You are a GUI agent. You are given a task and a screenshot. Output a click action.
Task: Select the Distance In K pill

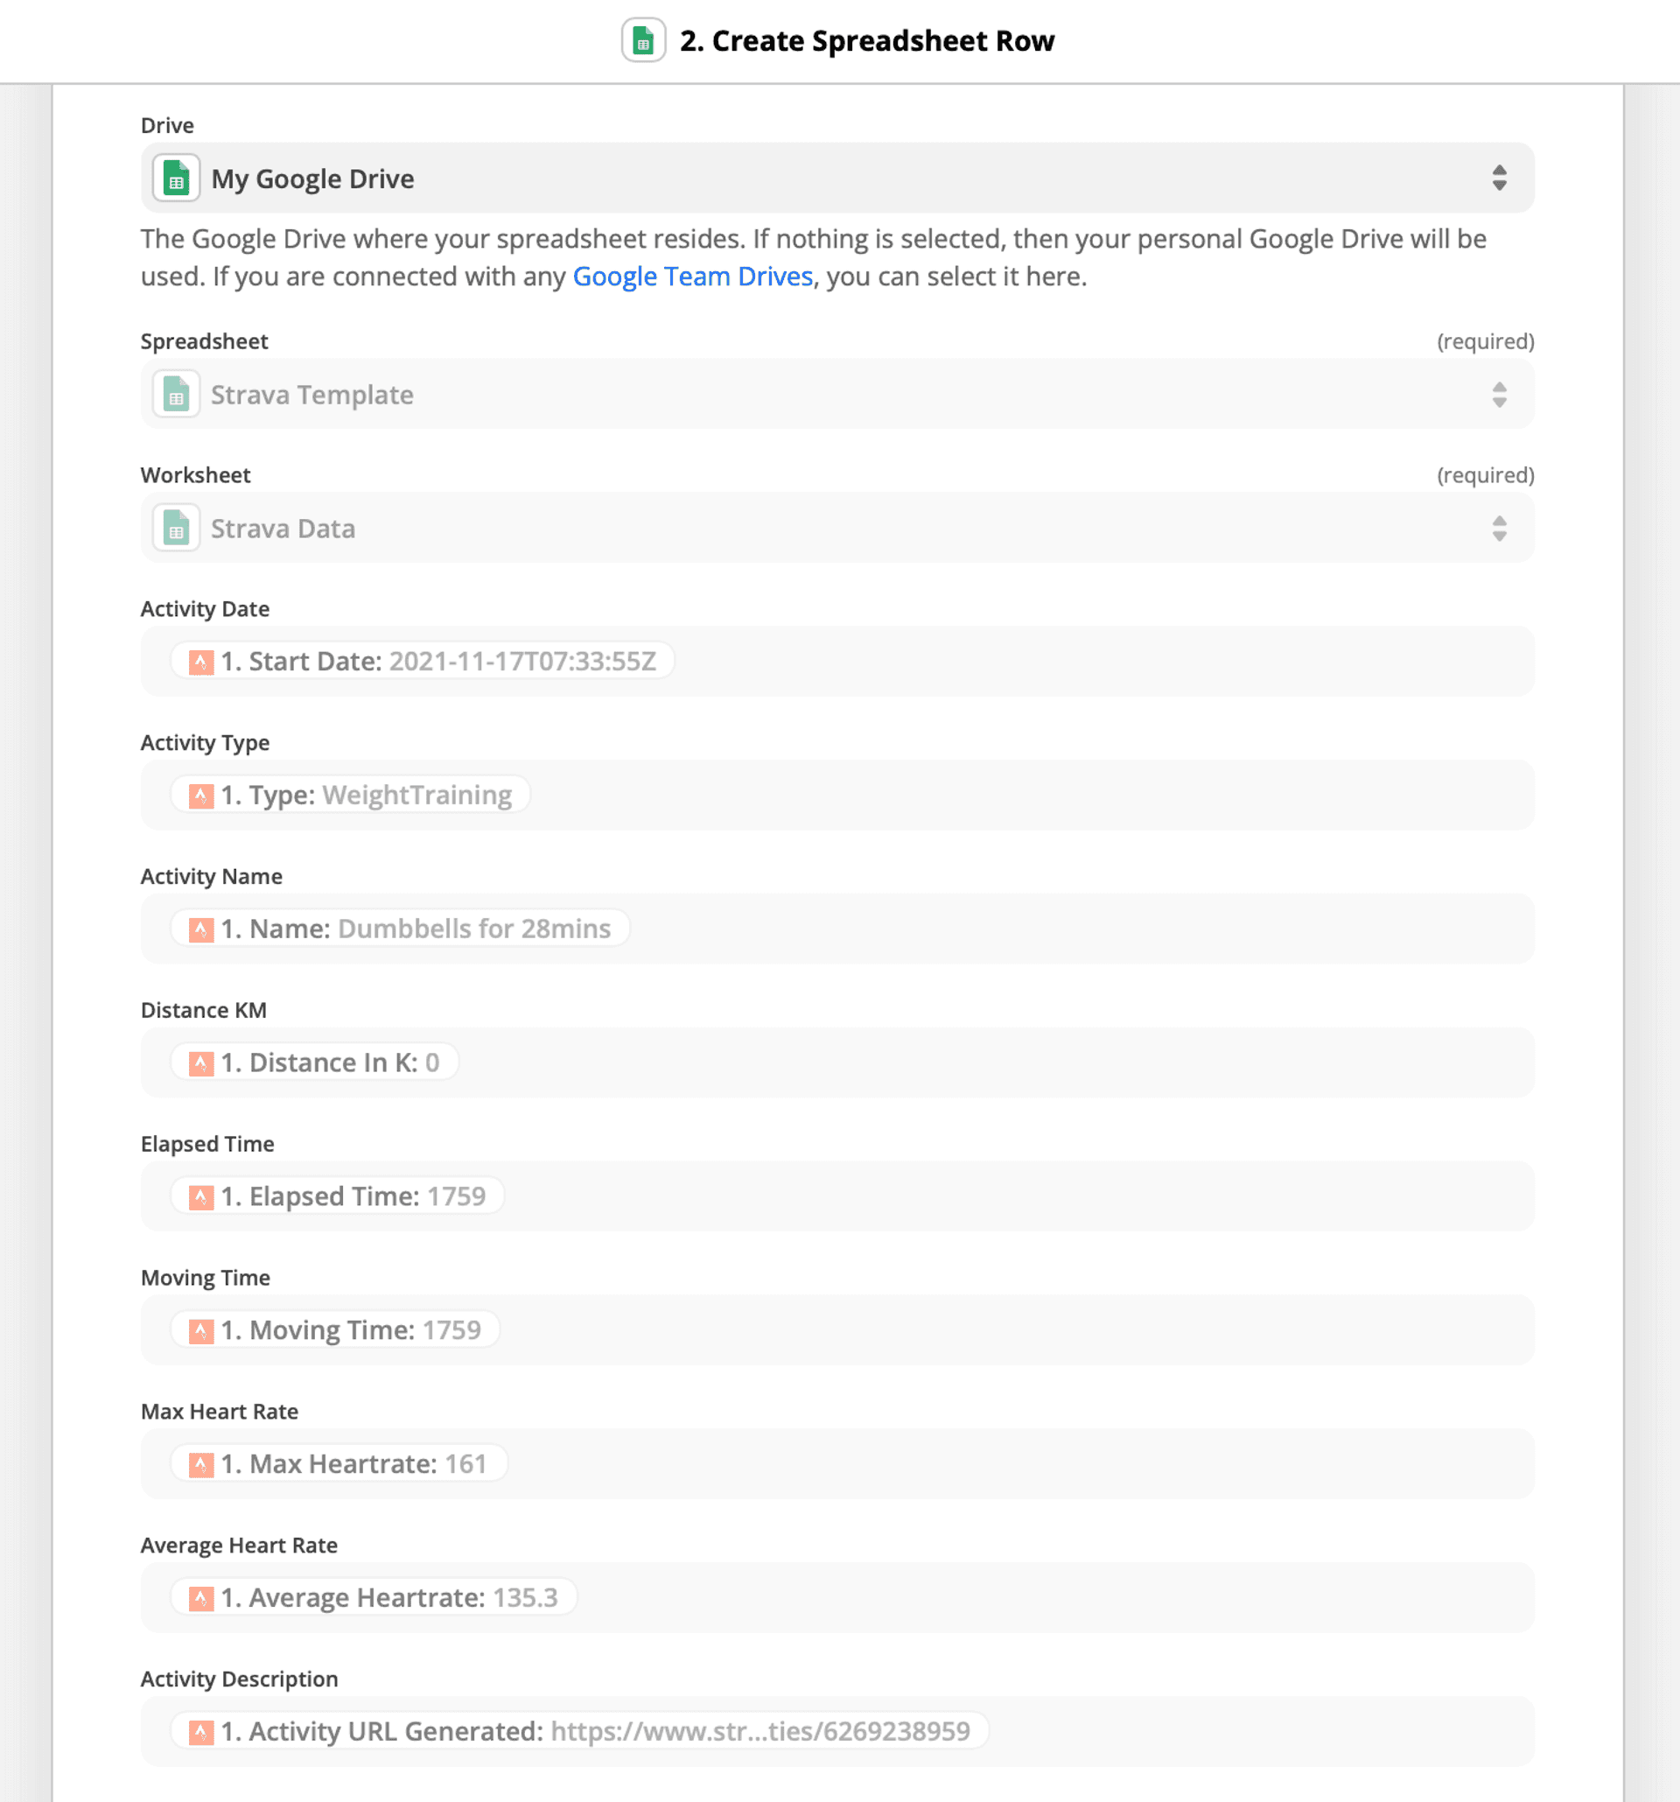[314, 1062]
